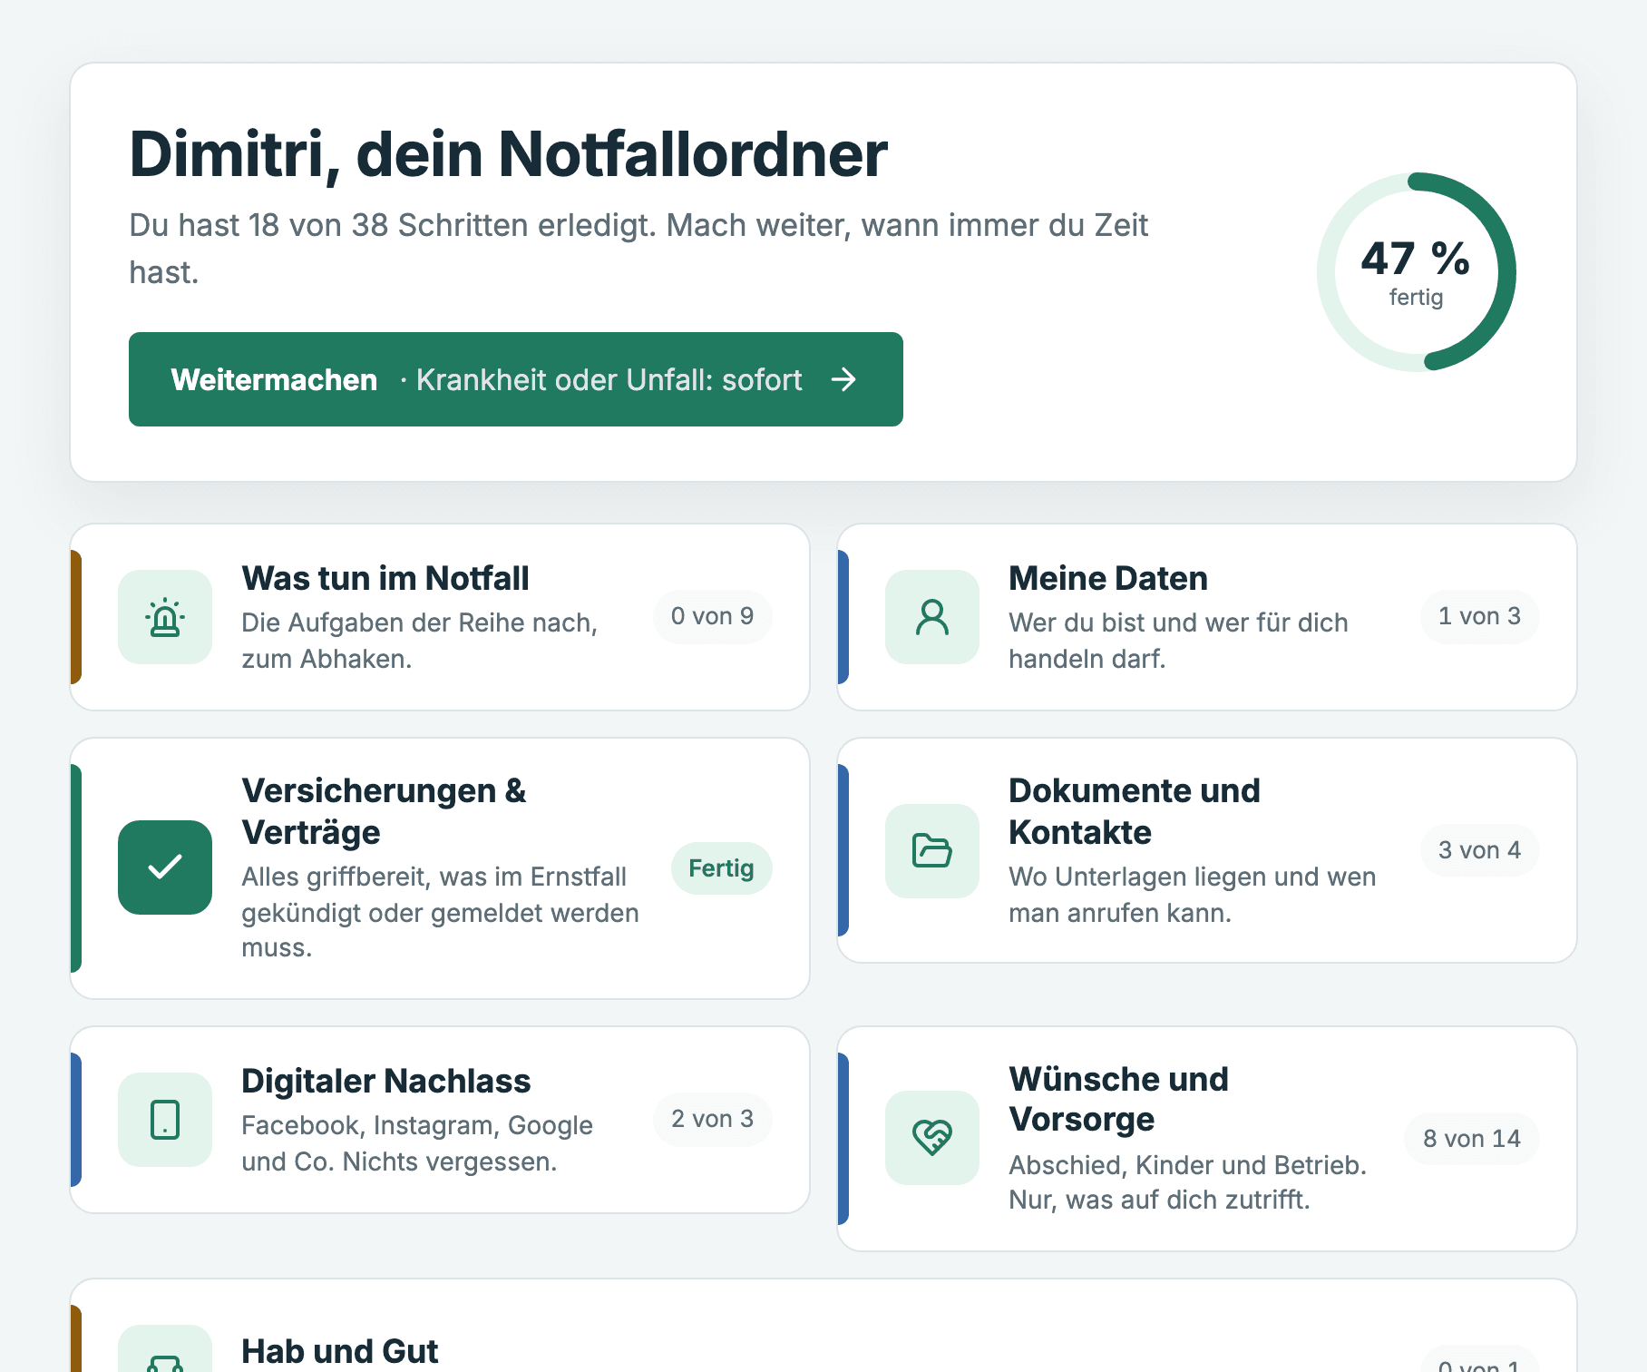Click the text 'Wer du bist und wer für dich handeln darf.'
1647x1372 pixels.
coord(1179,641)
